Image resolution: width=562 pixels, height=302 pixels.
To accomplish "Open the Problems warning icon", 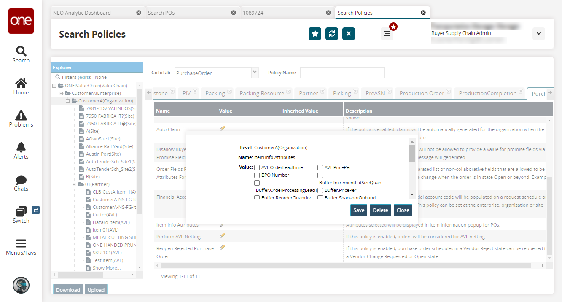I will pyautogui.click(x=21, y=115).
